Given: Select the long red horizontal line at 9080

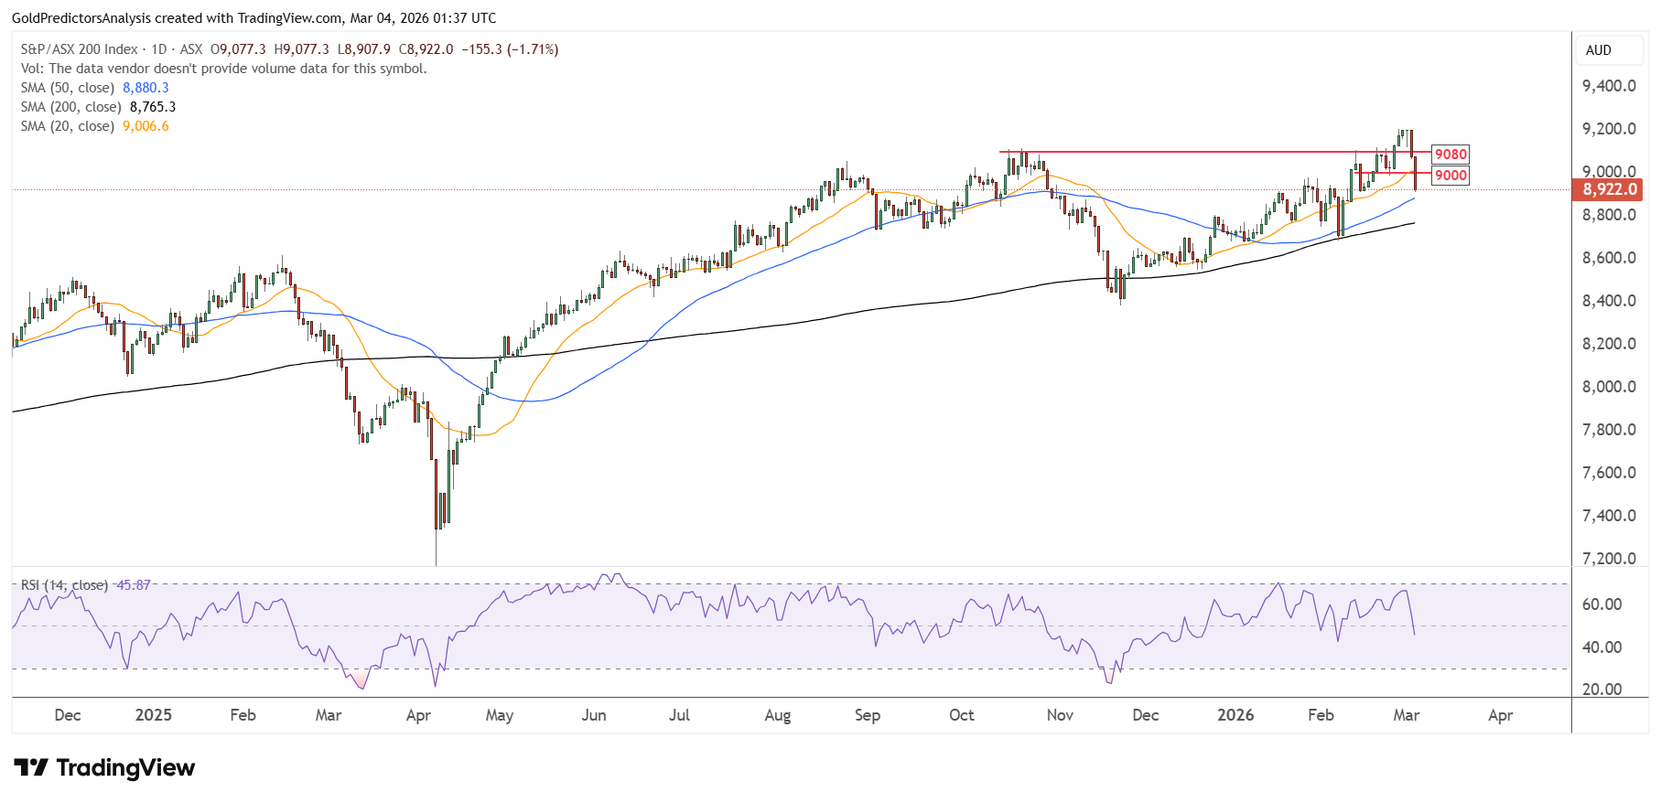Looking at the screenshot, I should tap(1214, 152).
